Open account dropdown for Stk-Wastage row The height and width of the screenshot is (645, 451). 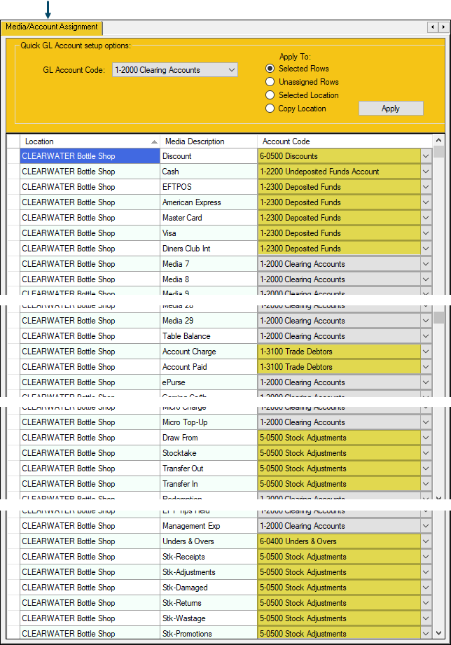426,618
